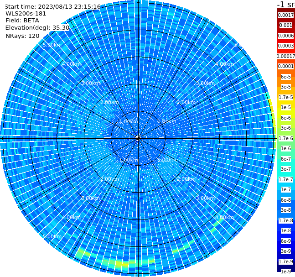Select the 1.7e-5 colorbar label
This screenshot has height=277, width=295.
click(x=286, y=97)
